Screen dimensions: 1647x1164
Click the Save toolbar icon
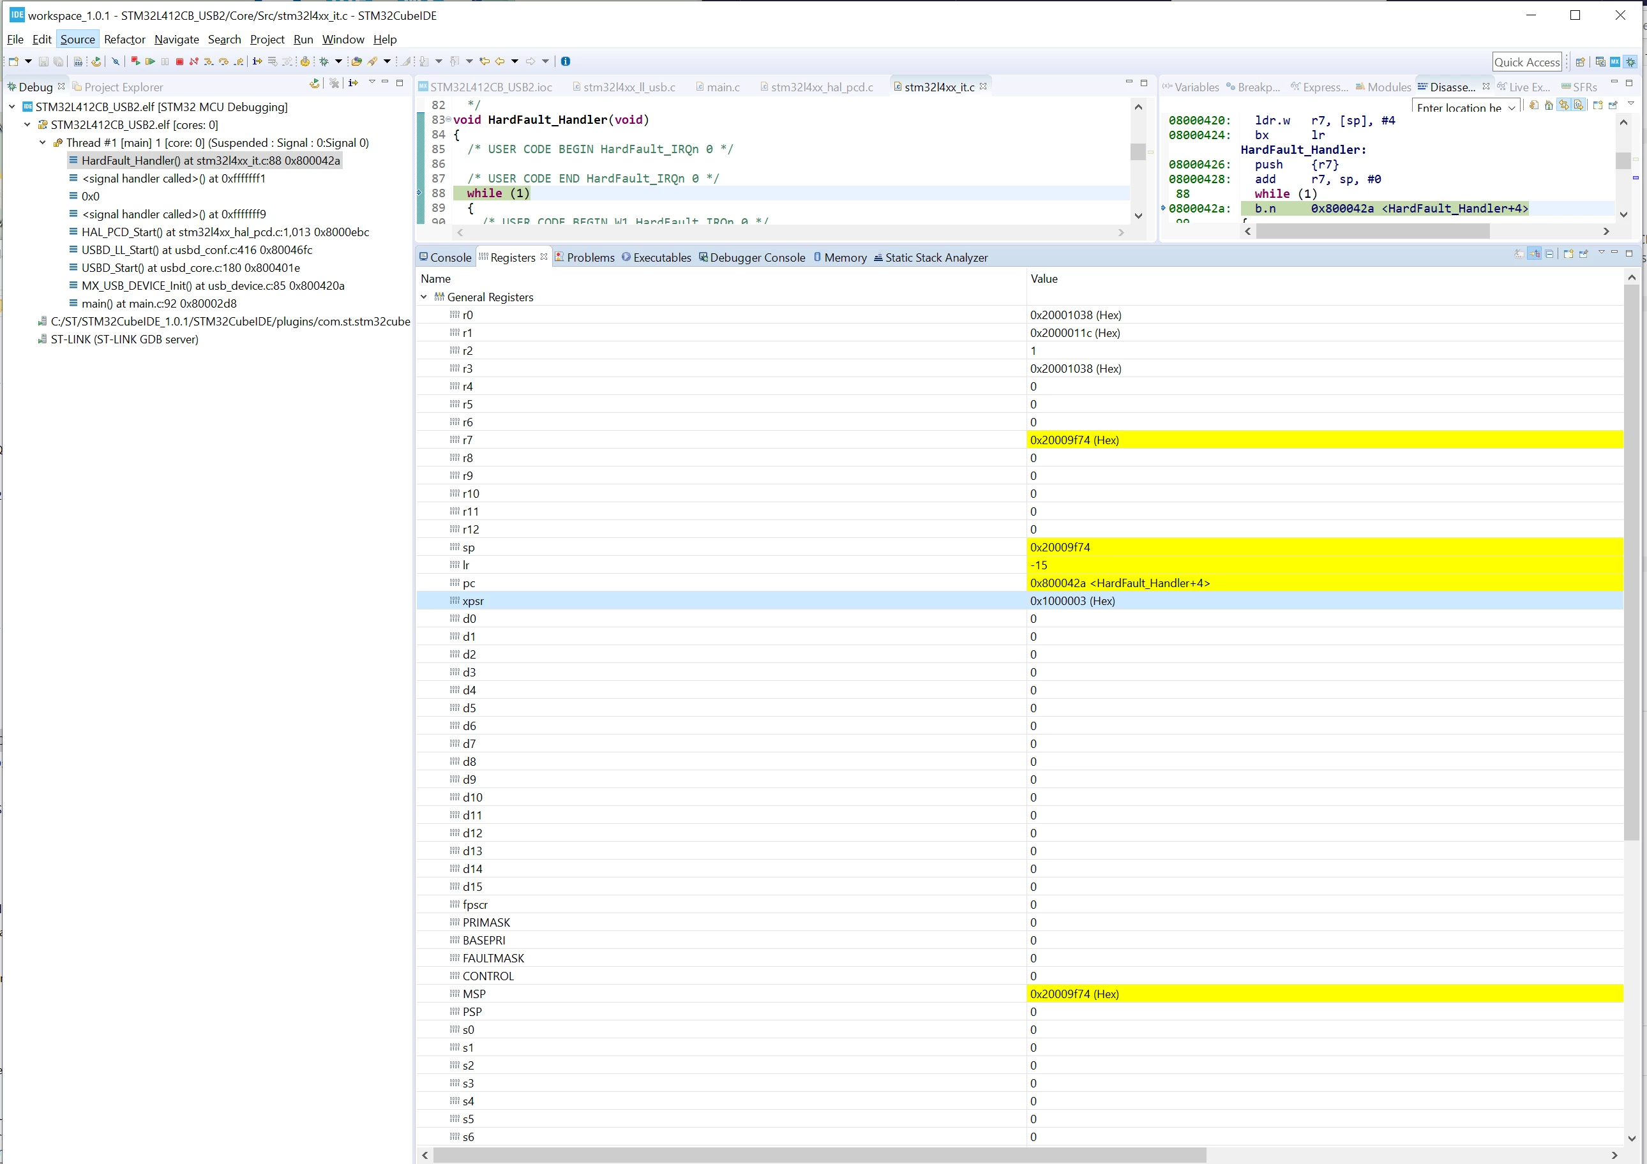click(x=44, y=62)
